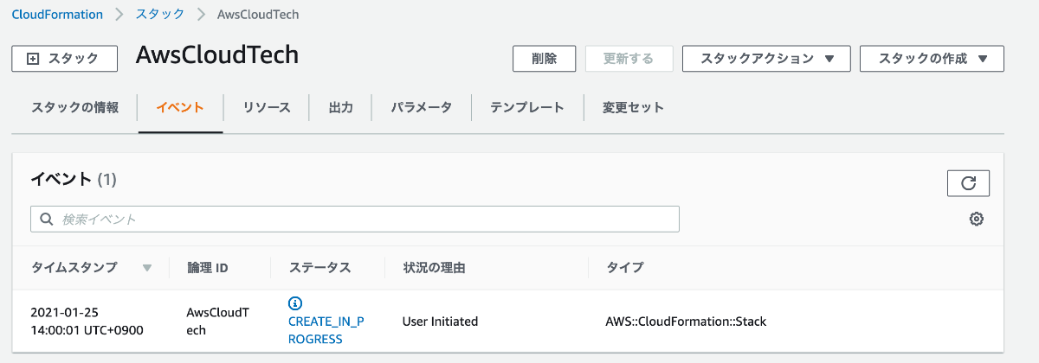The width and height of the screenshot is (1039, 363).
Task: Select the イベント tab
Action: point(180,108)
